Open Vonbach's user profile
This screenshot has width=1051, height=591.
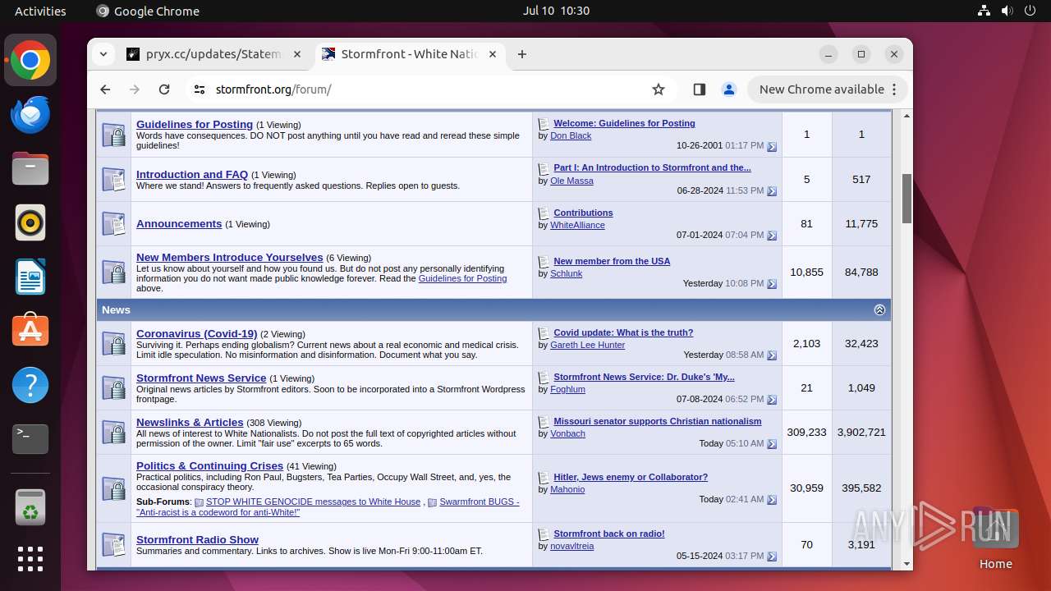tap(567, 434)
